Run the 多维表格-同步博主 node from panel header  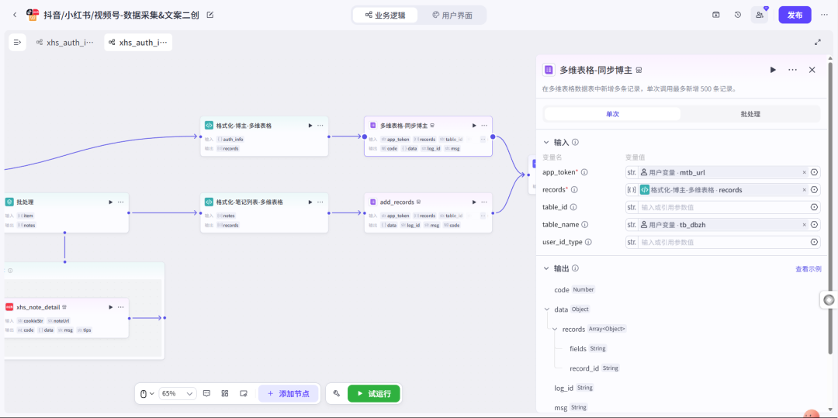coord(773,70)
